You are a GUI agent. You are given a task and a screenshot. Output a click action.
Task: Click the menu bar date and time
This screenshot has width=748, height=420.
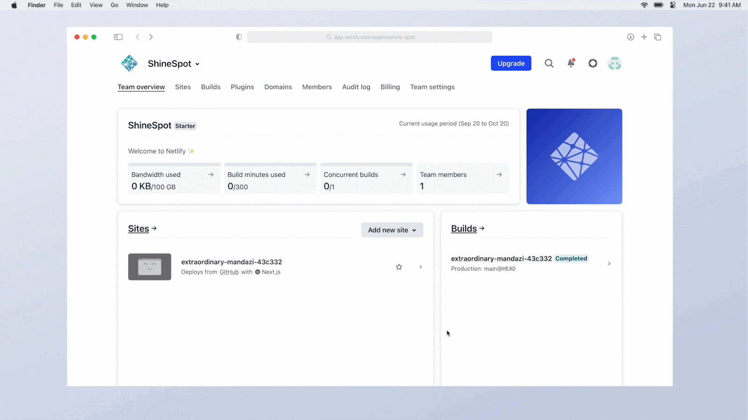coord(712,5)
